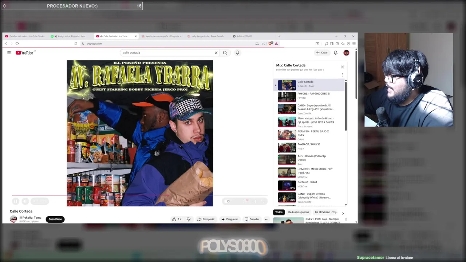The image size is (466, 262).
Task: Go to the YouTube home logo
Action: coord(24,53)
